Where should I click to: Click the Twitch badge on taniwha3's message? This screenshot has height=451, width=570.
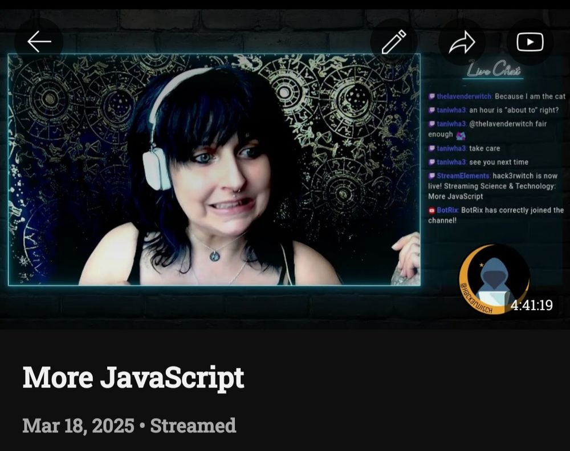(431, 109)
